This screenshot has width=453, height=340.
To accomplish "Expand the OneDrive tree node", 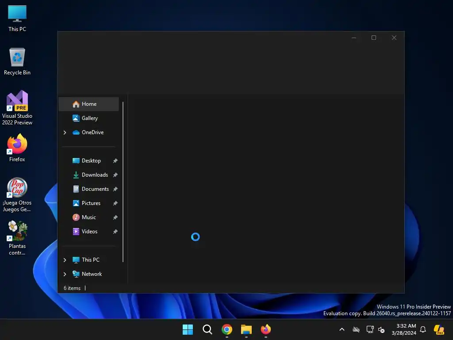I will pyautogui.click(x=65, y=132).
